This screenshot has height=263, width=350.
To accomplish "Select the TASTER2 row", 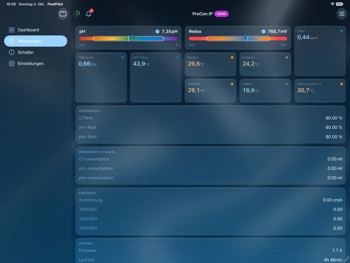I will [211, 210].
